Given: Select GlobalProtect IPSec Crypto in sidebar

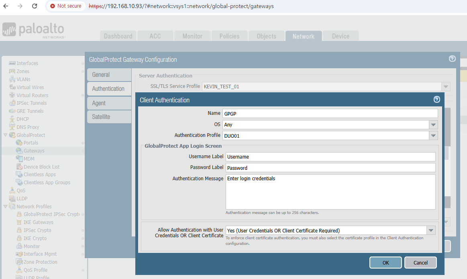Looking at the screenshot, I should click(x=51, y=214).
